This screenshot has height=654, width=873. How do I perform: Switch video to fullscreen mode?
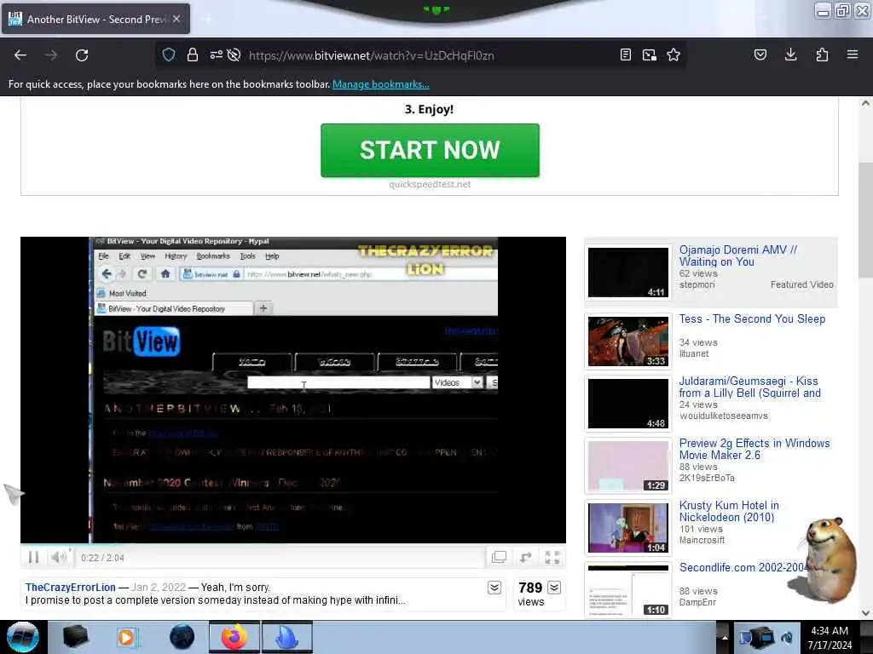click(552, 557)
